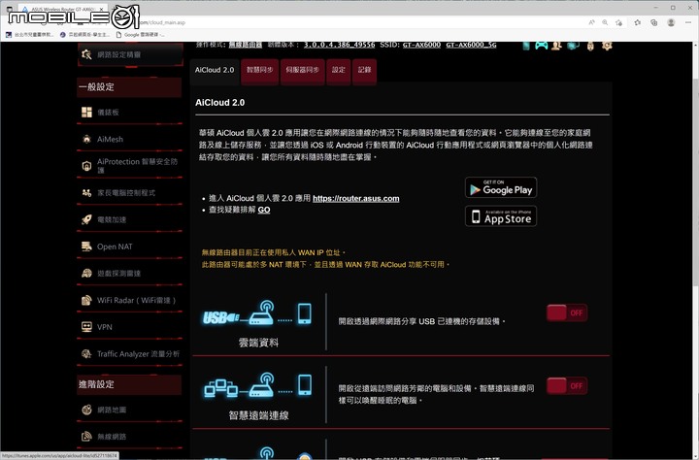Screen dimensions: 699x460
Task: Open browser collections icon
Action: click(654, 22)
